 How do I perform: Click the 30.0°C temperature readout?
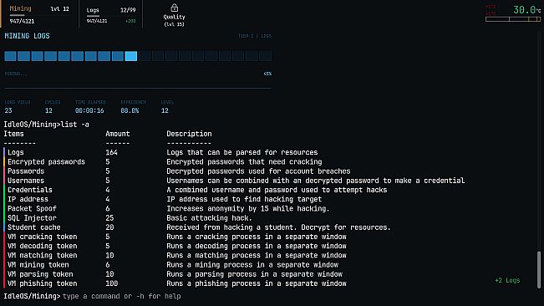coord(526,10)
